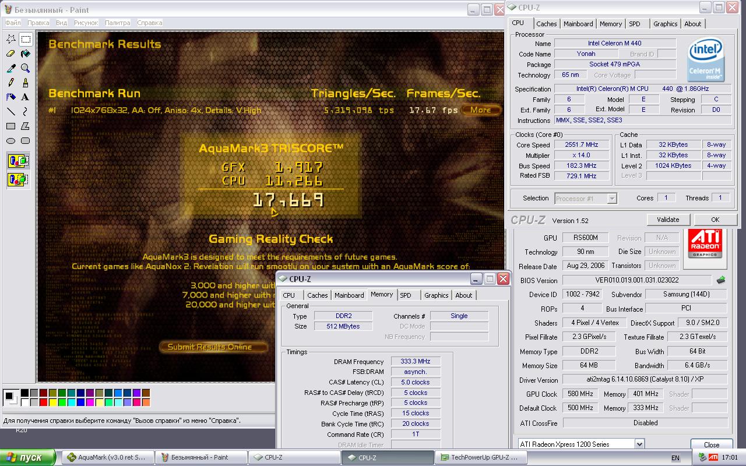Choose the Ellipse shape tool

(x=11, y=141)
